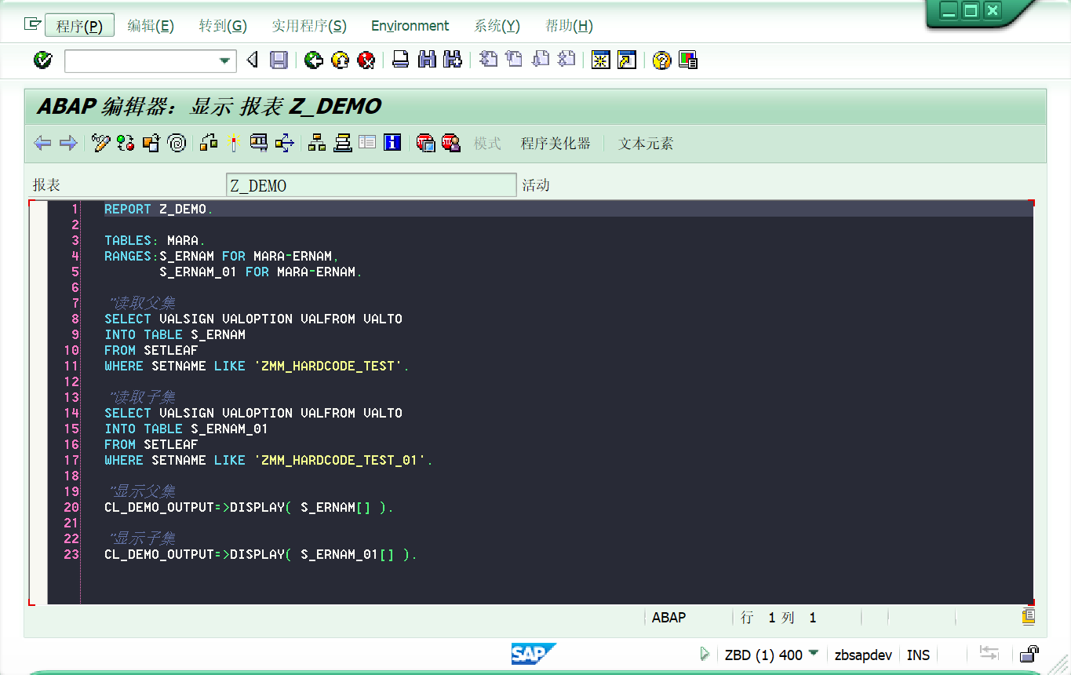Open the Environment menu
The height and width of the screenshot is (675, 1071).
point(410,25)
